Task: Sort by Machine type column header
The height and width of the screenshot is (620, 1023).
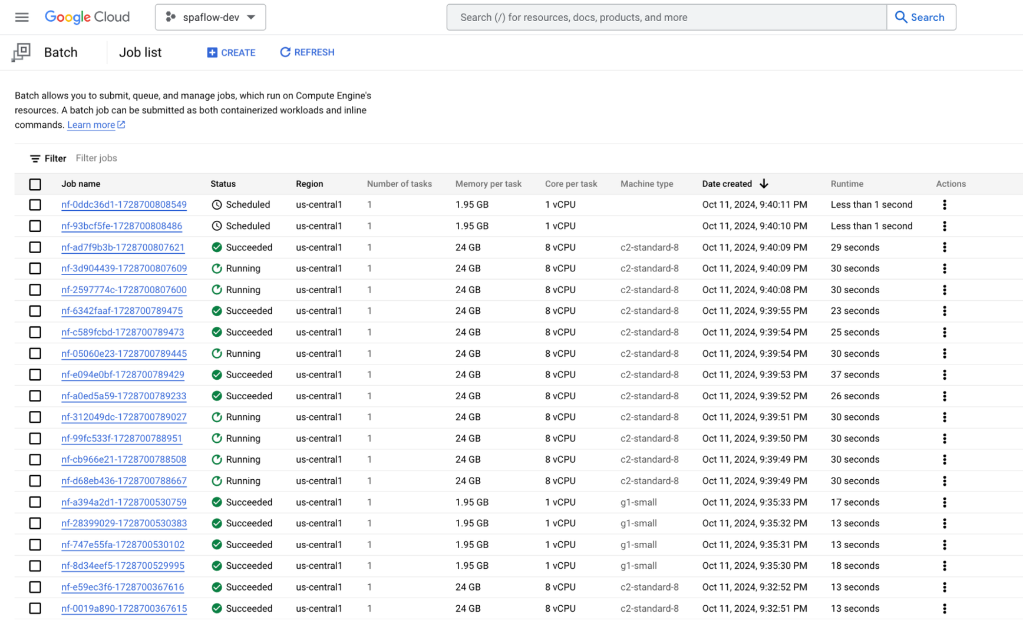Action: coord(646,184)
